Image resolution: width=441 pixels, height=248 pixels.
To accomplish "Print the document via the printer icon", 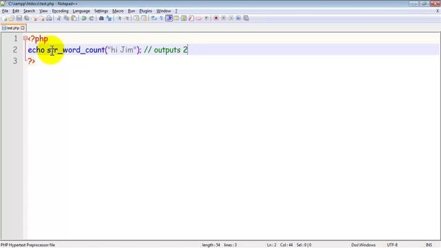I will click(x=49, y=19).
